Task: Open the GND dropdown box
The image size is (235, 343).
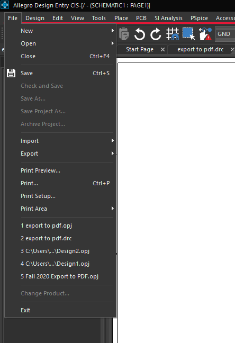Action: 225,34
